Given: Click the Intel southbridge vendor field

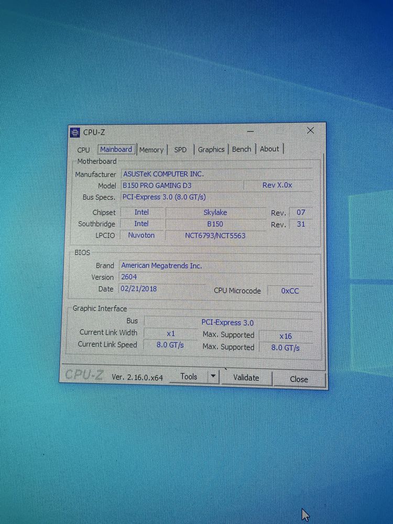Looking at the screenshot, I should (x=141, y=224).
